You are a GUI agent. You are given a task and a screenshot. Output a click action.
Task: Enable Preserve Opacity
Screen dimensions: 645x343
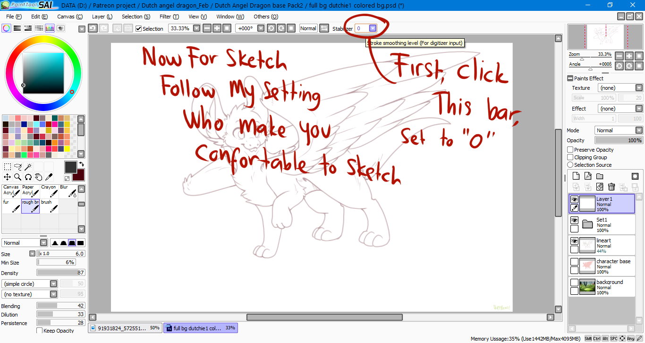tap(570, 150)
